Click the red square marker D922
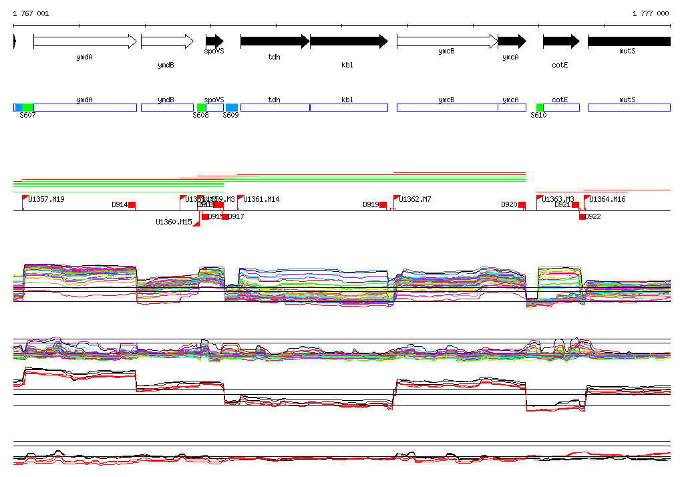The width and height of the screenshot is (684, 477). [x=582, y=216]
